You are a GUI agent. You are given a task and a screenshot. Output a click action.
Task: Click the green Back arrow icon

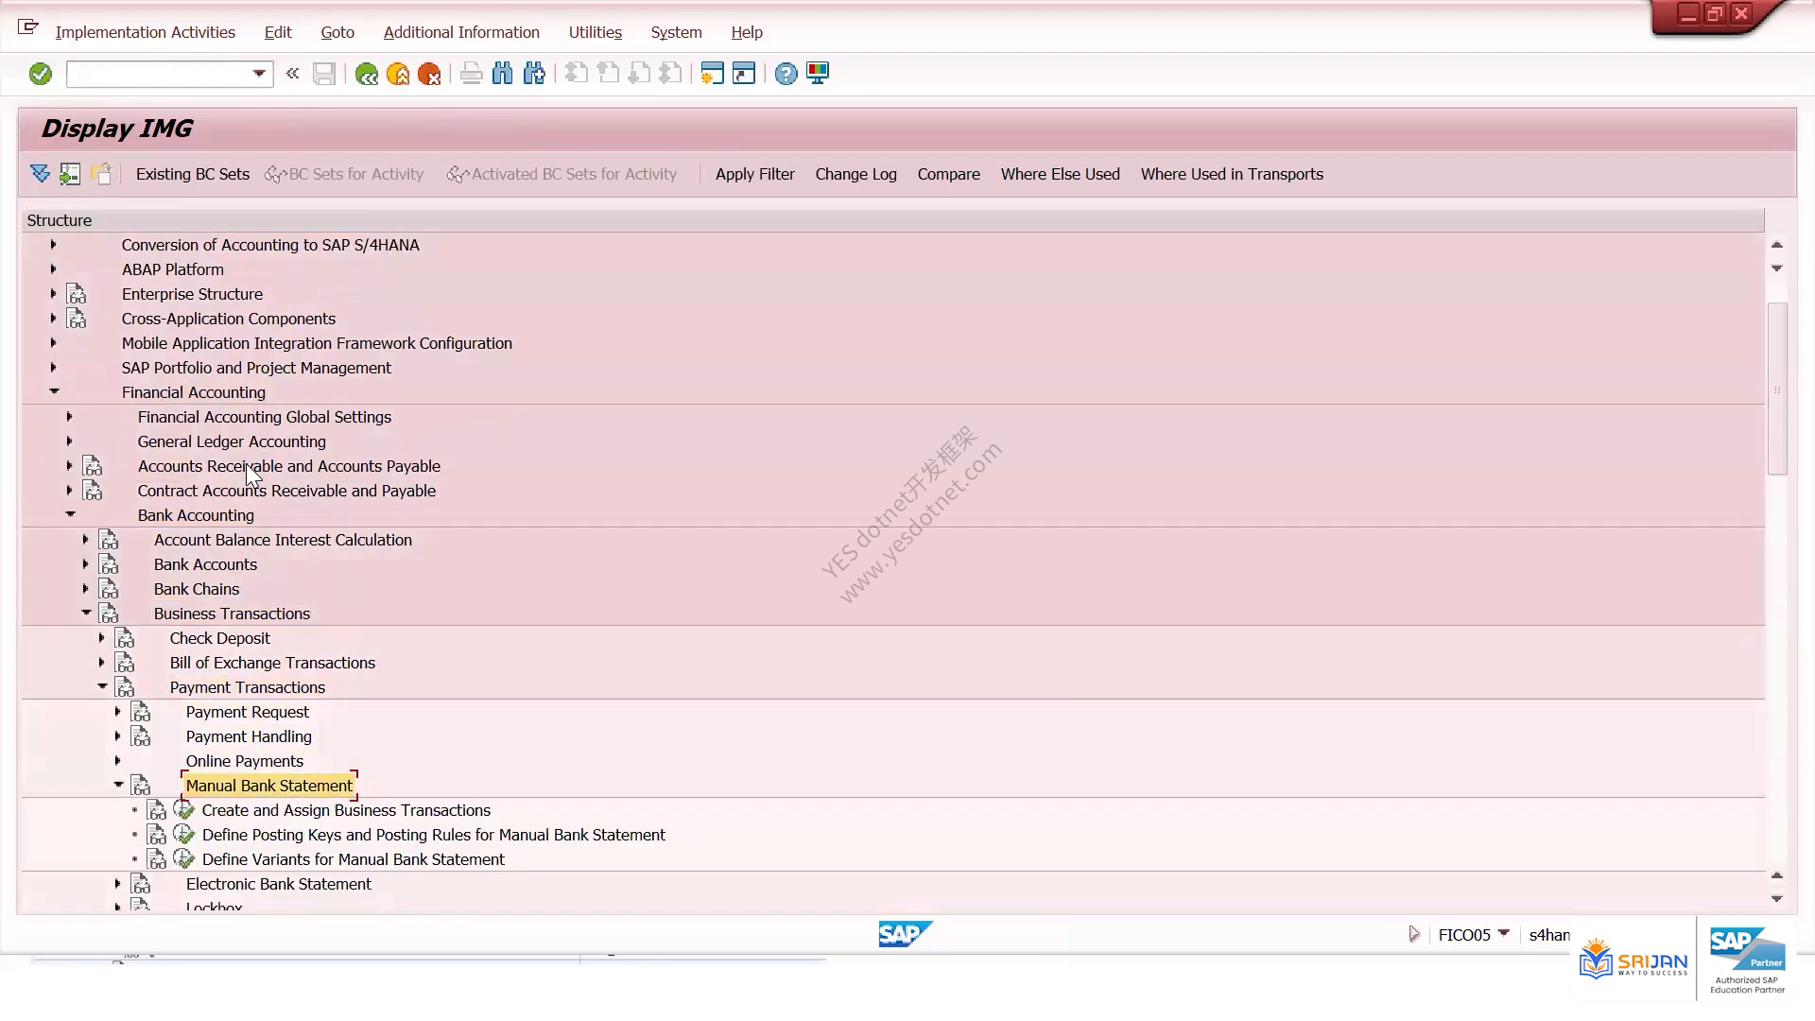click(366, 74)
